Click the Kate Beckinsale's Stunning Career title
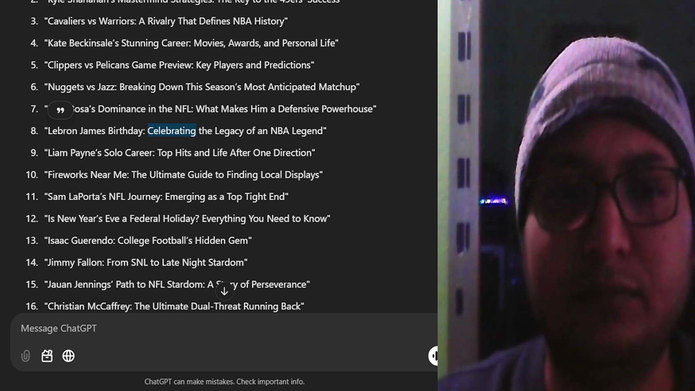 pyautogui.click(x=191, y=43)
